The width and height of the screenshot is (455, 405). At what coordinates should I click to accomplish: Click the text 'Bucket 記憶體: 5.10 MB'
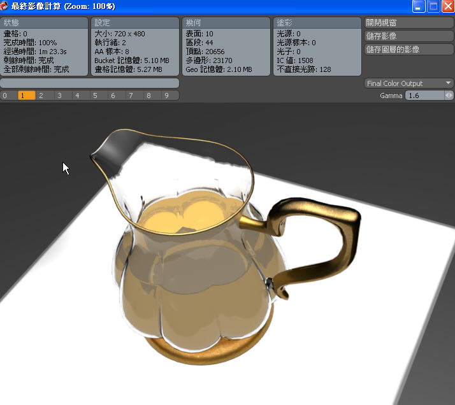(132, 60)
